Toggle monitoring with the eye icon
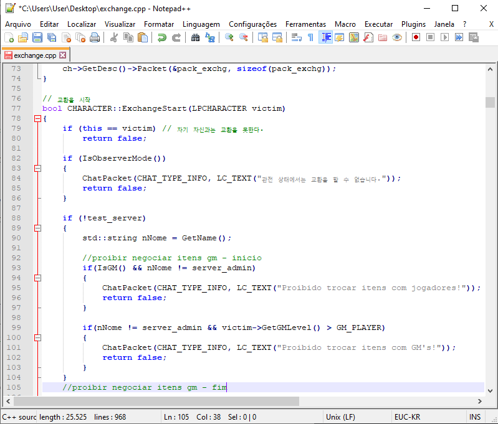Image resolution: width=498 pixels, height=424 pixels. (397, 38)
